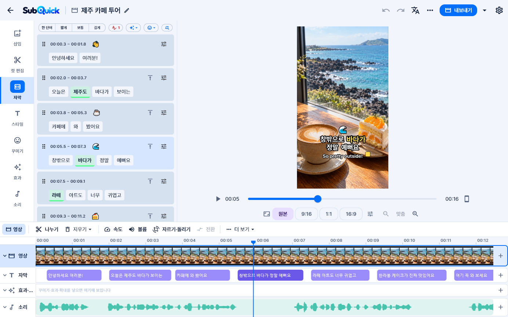This screenshot has width=508, height=317.
Task: Select the 9:16 aspect ratio
Action: click(306, 214)
